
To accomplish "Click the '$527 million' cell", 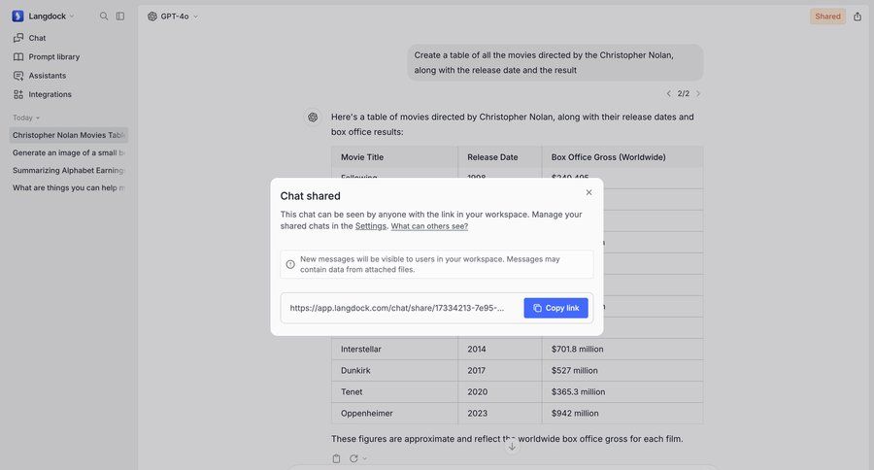I will pyautogui.click(x=622, y=370).
